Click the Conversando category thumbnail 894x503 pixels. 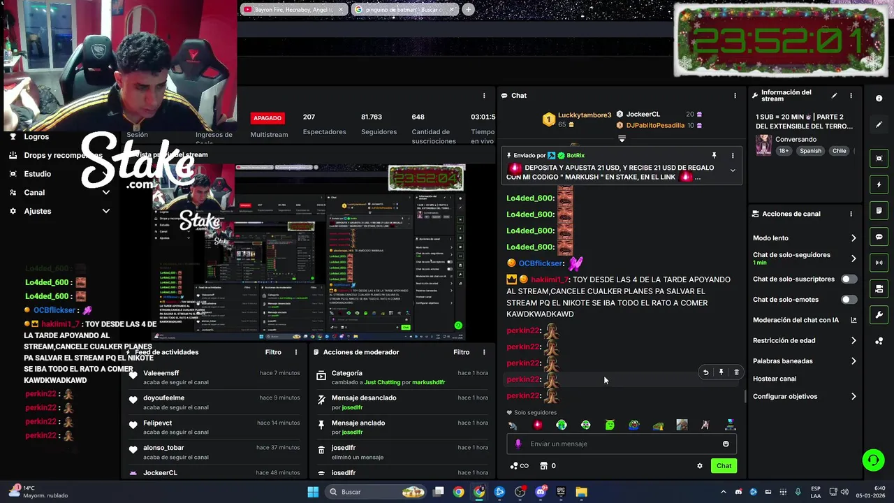coord(763,145)
